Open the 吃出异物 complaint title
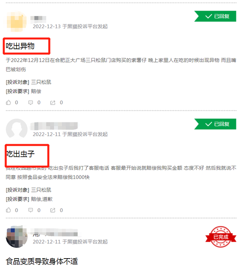The width and height of the screenshot is (244, 270). 20,46
